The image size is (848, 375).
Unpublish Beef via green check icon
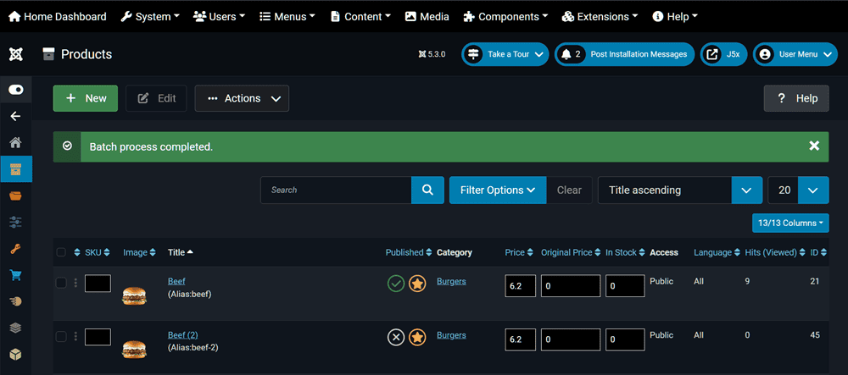(x=395, y=284)
